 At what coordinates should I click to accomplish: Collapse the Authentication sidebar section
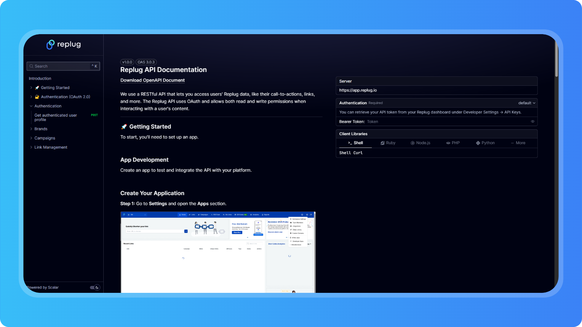click(x=31, y=106)
